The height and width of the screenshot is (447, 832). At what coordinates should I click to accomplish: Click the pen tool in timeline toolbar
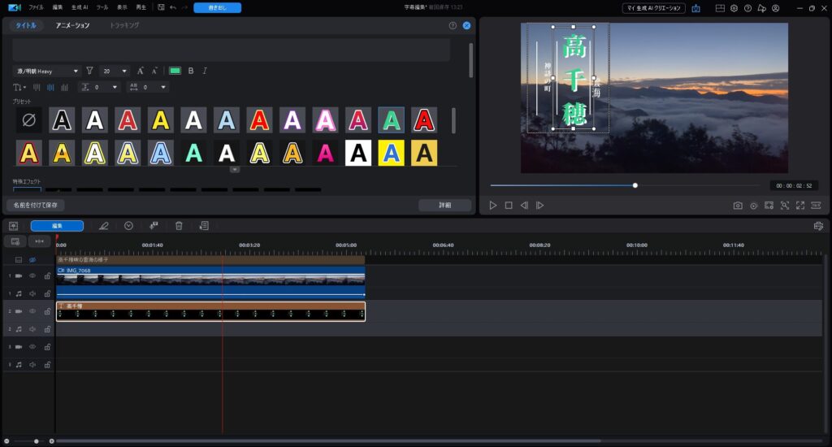coord(103,226)
